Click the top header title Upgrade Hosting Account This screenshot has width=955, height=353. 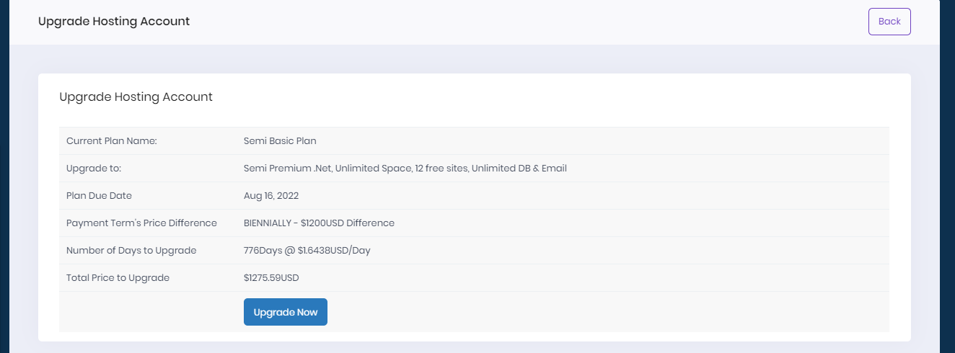[x=114, y=22]
